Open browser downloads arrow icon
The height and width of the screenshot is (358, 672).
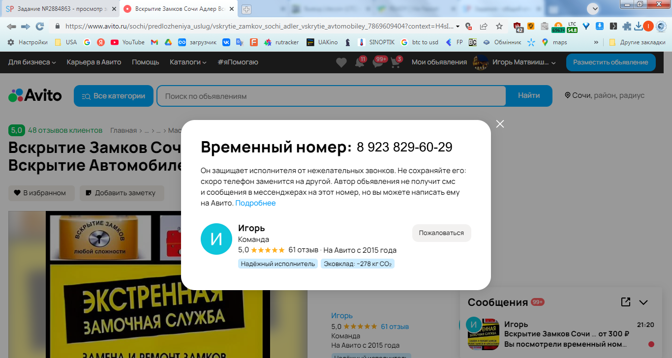click(639, 26)
